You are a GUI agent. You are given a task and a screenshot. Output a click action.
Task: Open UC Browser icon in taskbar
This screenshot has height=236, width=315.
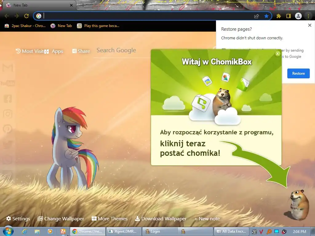pyautogui.click(x=63, y=231)
